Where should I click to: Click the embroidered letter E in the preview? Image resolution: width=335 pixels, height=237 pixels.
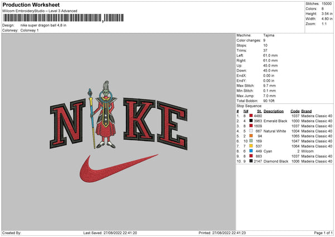pyautogui.click(x=173, y=125)
